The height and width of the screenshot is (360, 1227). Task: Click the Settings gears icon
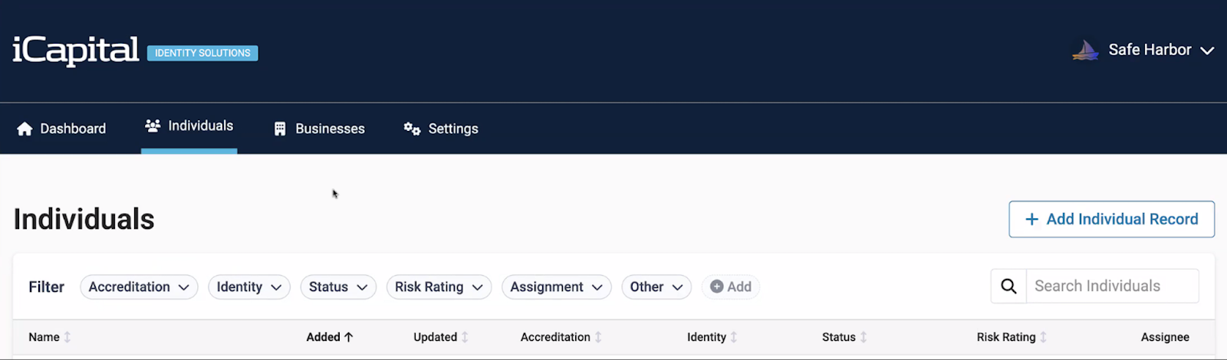(412, 129)
